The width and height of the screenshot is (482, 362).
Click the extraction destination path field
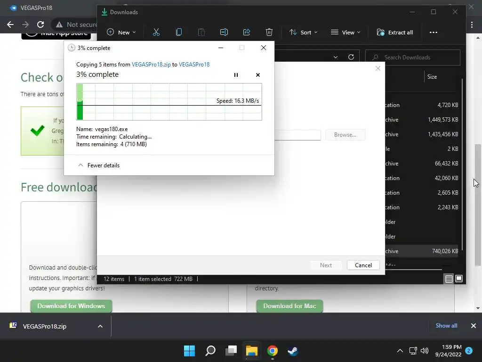[297, 135]
